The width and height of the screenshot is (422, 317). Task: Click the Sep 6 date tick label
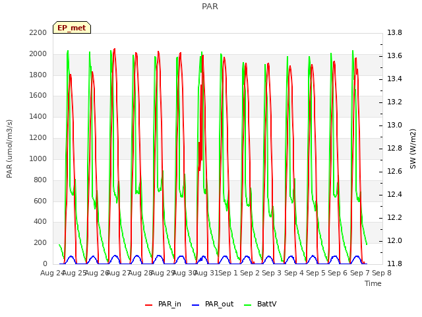pos(338,273)
